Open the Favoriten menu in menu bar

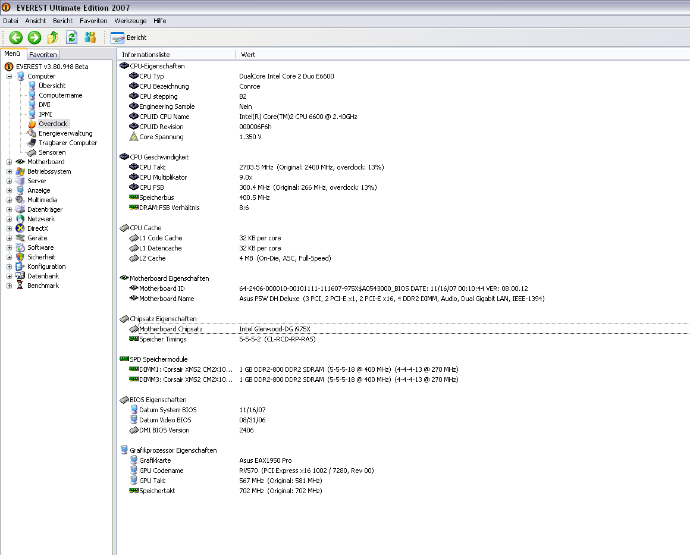coord(93,21)
